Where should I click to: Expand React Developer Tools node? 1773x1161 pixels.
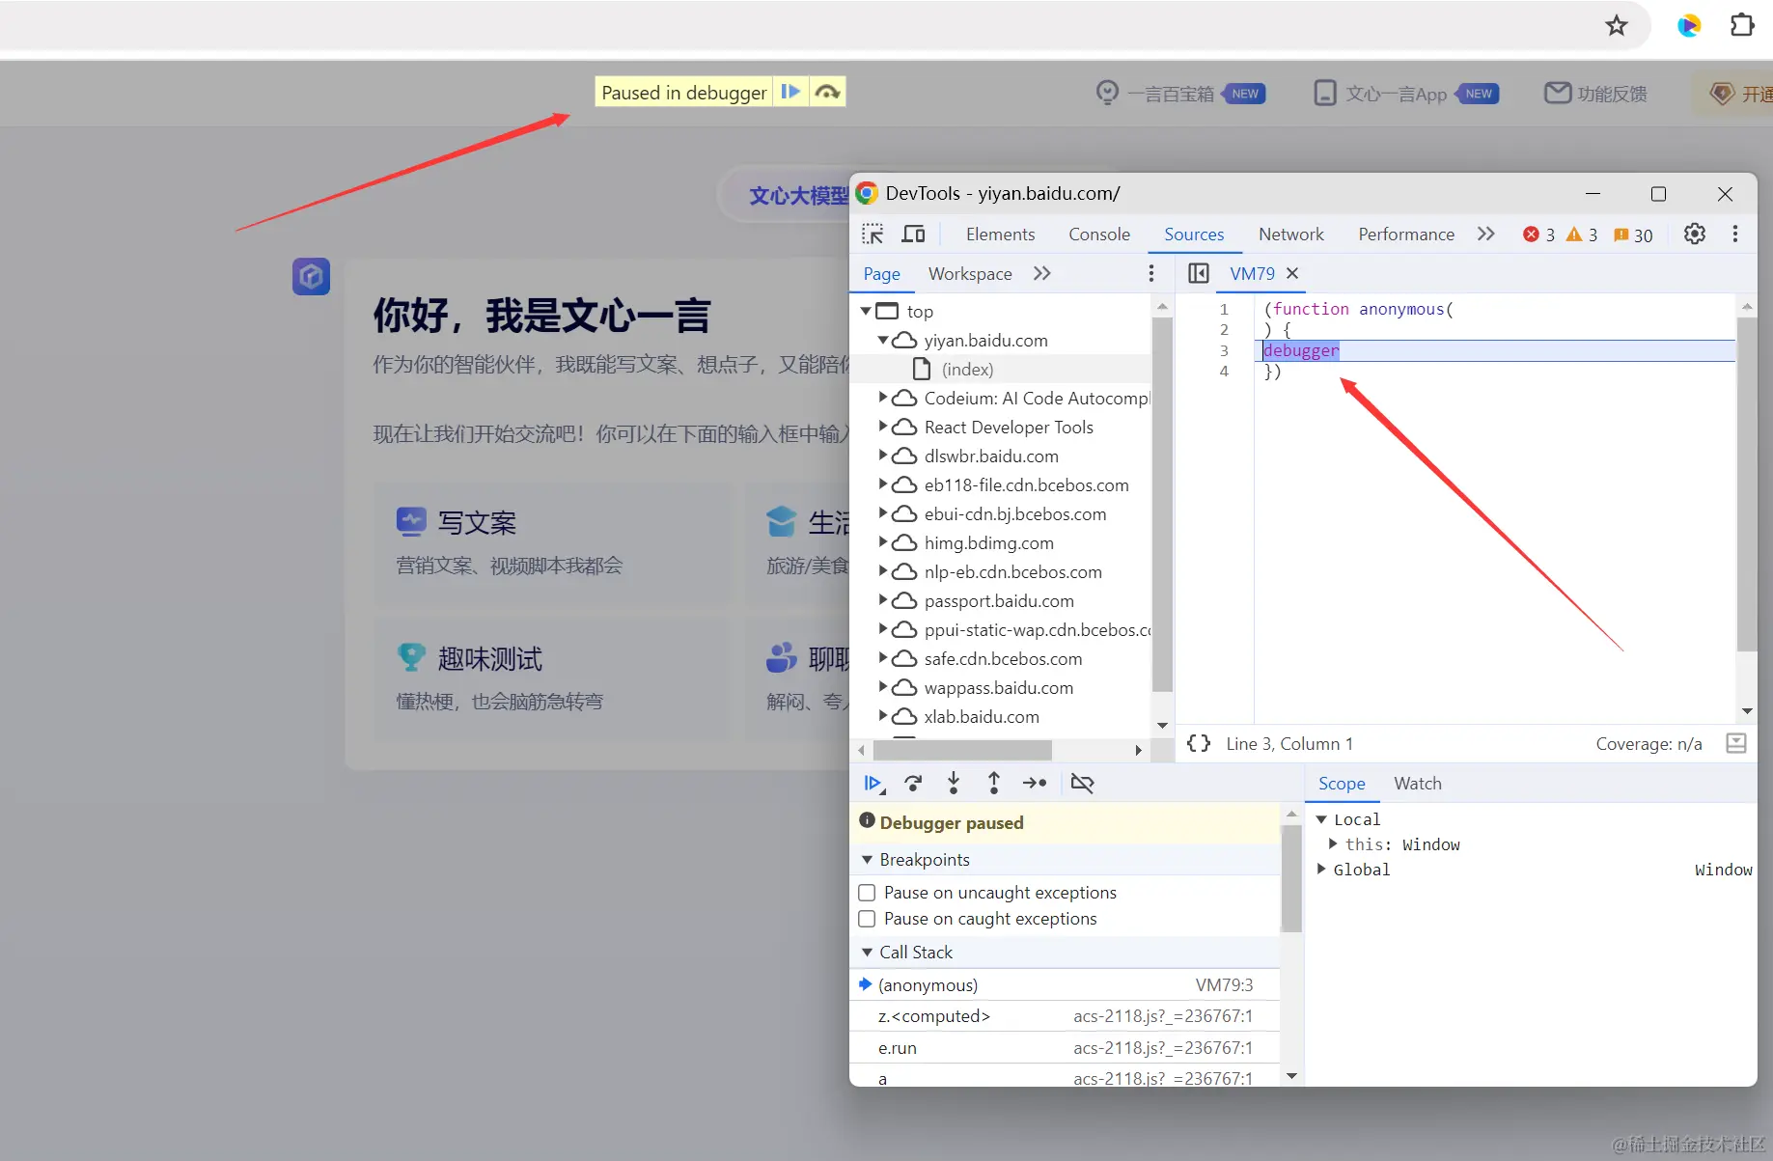click(882, 427)
